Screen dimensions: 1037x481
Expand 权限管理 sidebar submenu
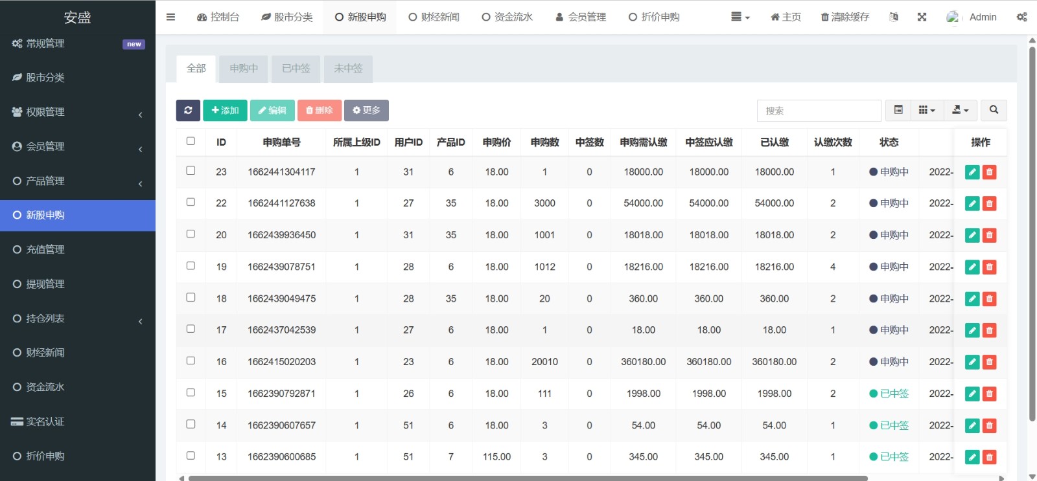point(77,112)
